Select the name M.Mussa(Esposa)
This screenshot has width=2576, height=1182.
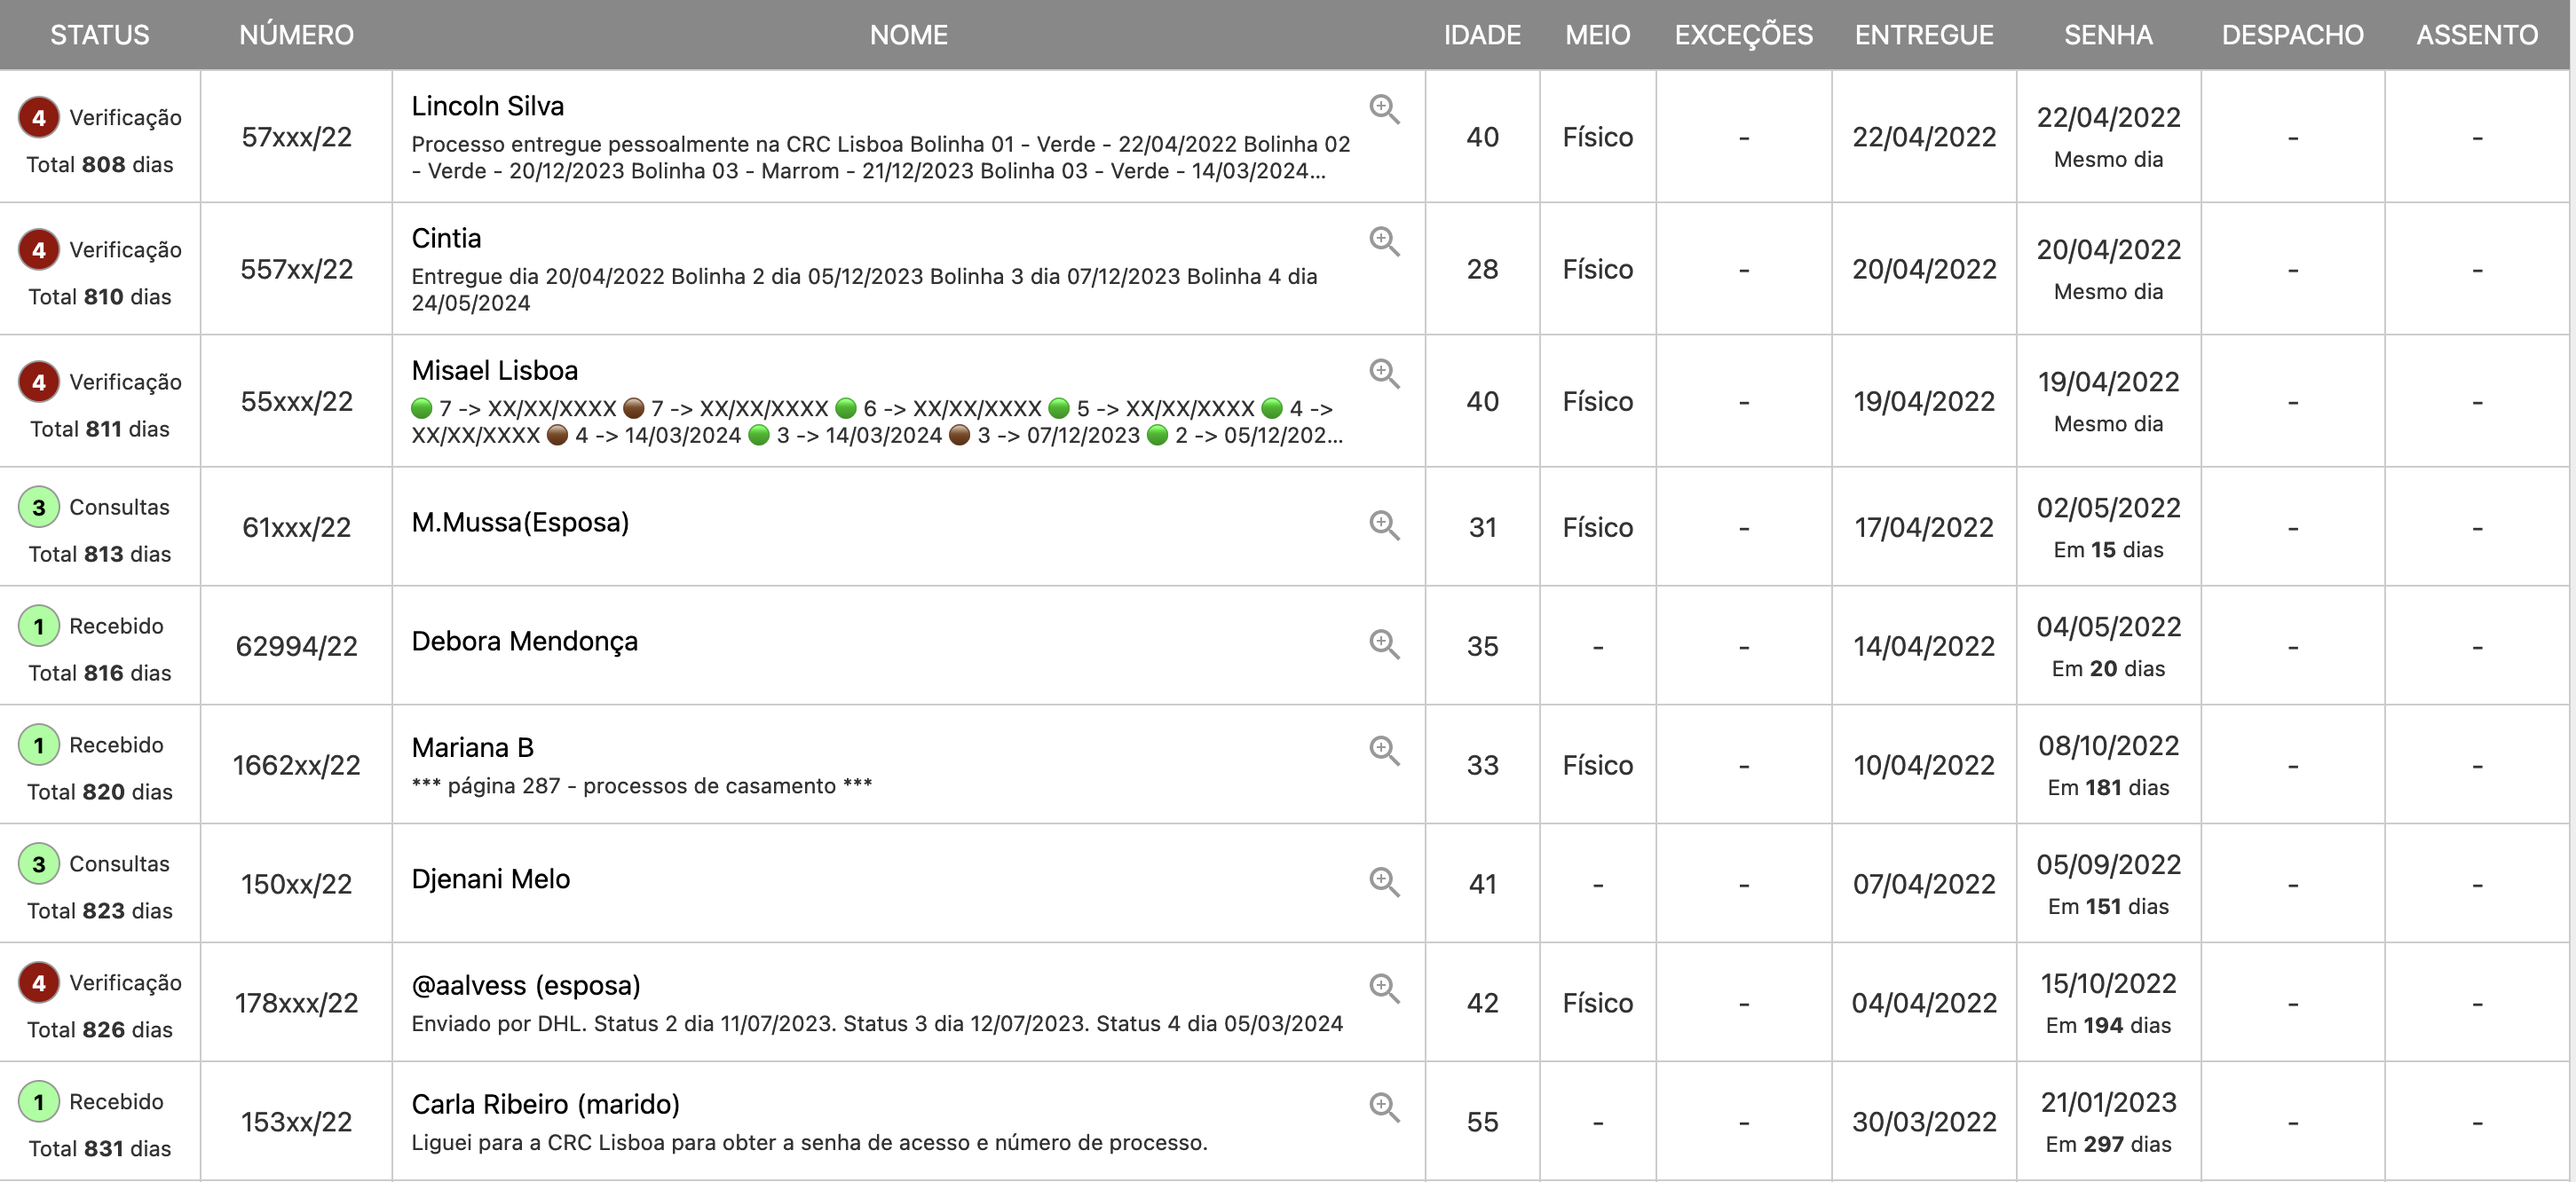(520, 522)
